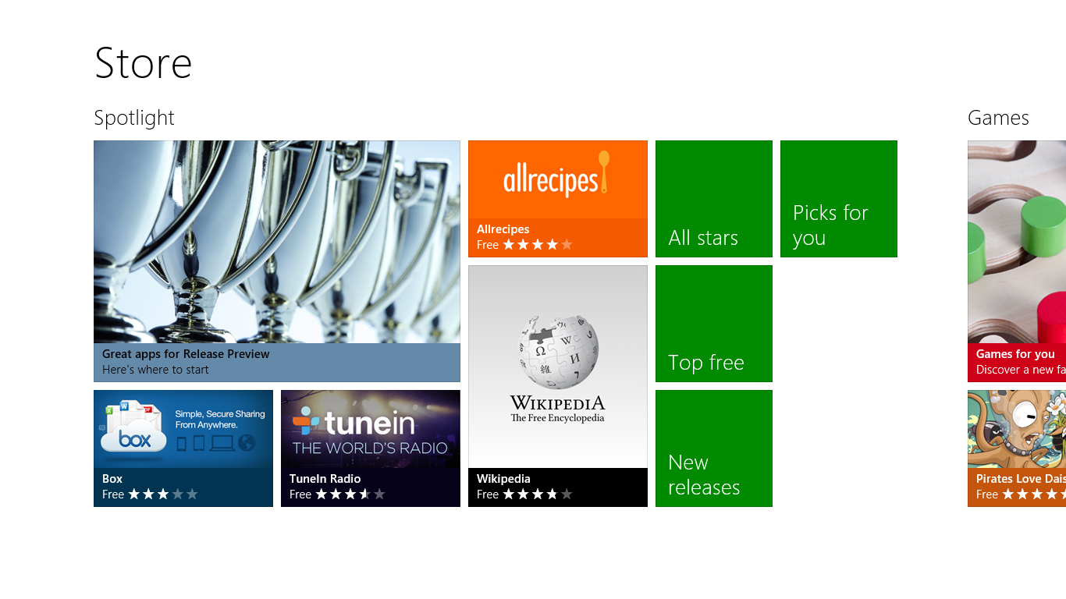Image resolution: width=1066 pixels, height=599 pixels.
Task: Jump to the Games section heading
Action: (x=998, y=118)
